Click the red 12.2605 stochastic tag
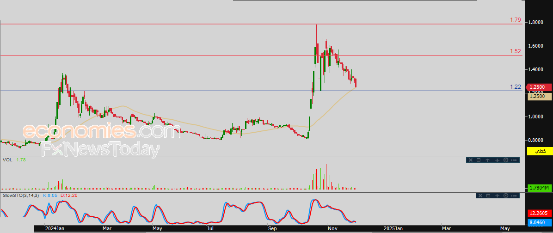553x233 pixels. pyautogui.click(x=539, y=213)
